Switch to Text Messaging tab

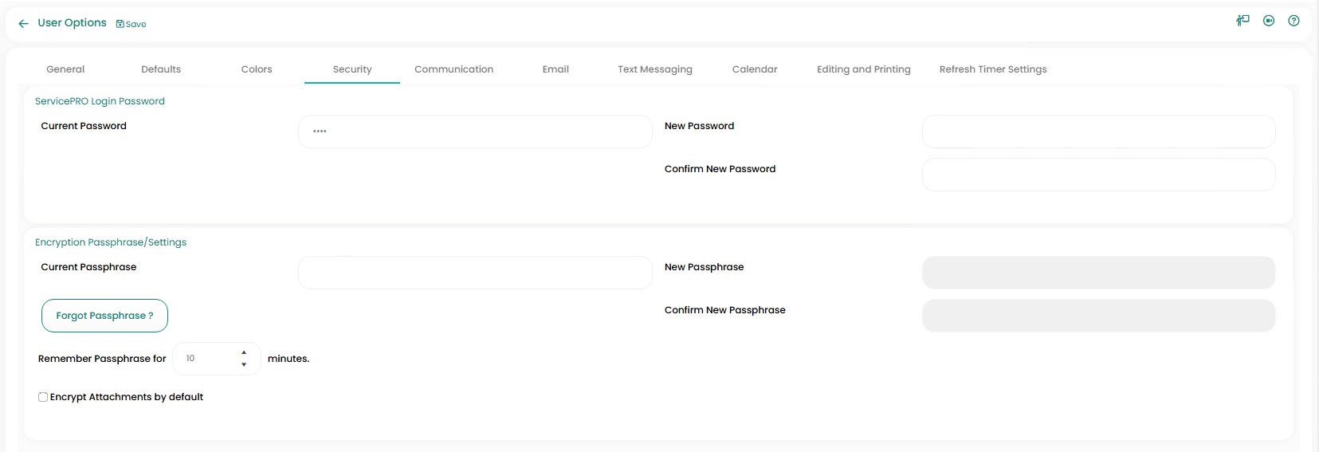tap(654, 69)
